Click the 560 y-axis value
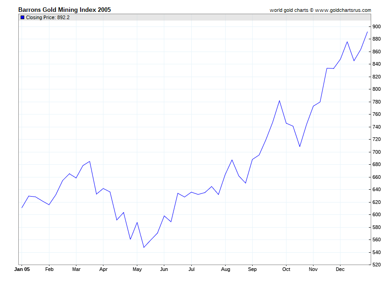Image resolution: width=389 pixels, height=281 pixels. [x=376, y=239]
